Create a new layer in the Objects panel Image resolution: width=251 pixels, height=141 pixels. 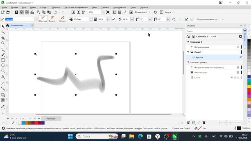pyautogui.click(x=188, y=123)
